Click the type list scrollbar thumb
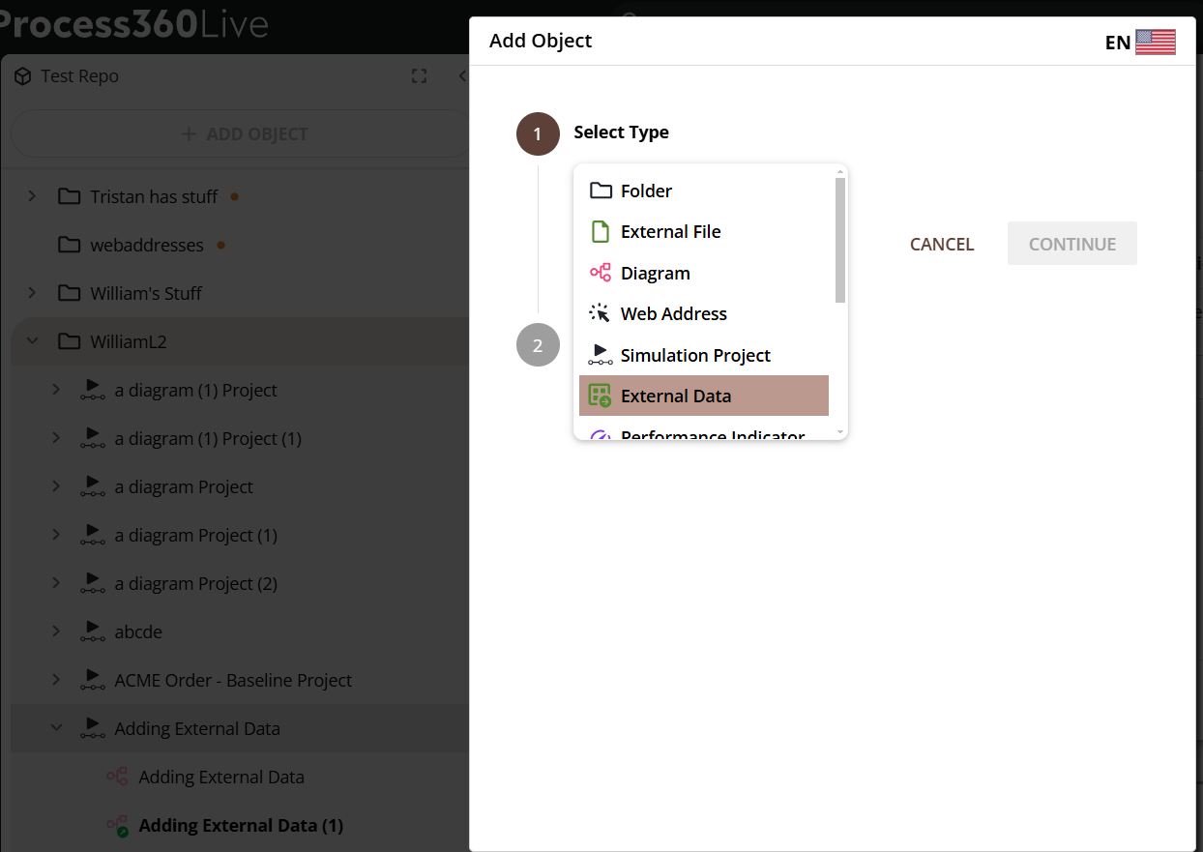The width and height of the screenshot is (1203, 852). click(840, 240)
